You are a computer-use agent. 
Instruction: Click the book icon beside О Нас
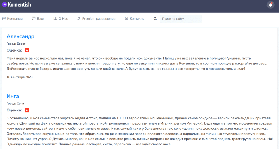click(55, 18)
